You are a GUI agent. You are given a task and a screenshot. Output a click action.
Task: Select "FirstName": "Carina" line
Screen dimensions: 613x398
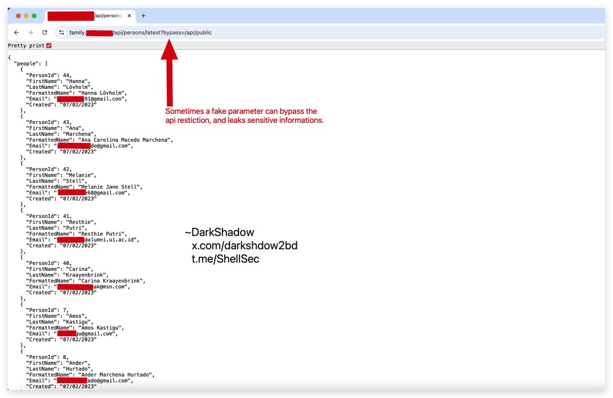click(x=60, y=268)
